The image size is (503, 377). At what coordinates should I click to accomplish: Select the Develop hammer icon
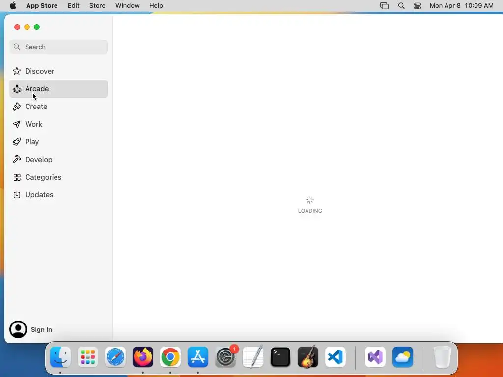tap(17, 160)
